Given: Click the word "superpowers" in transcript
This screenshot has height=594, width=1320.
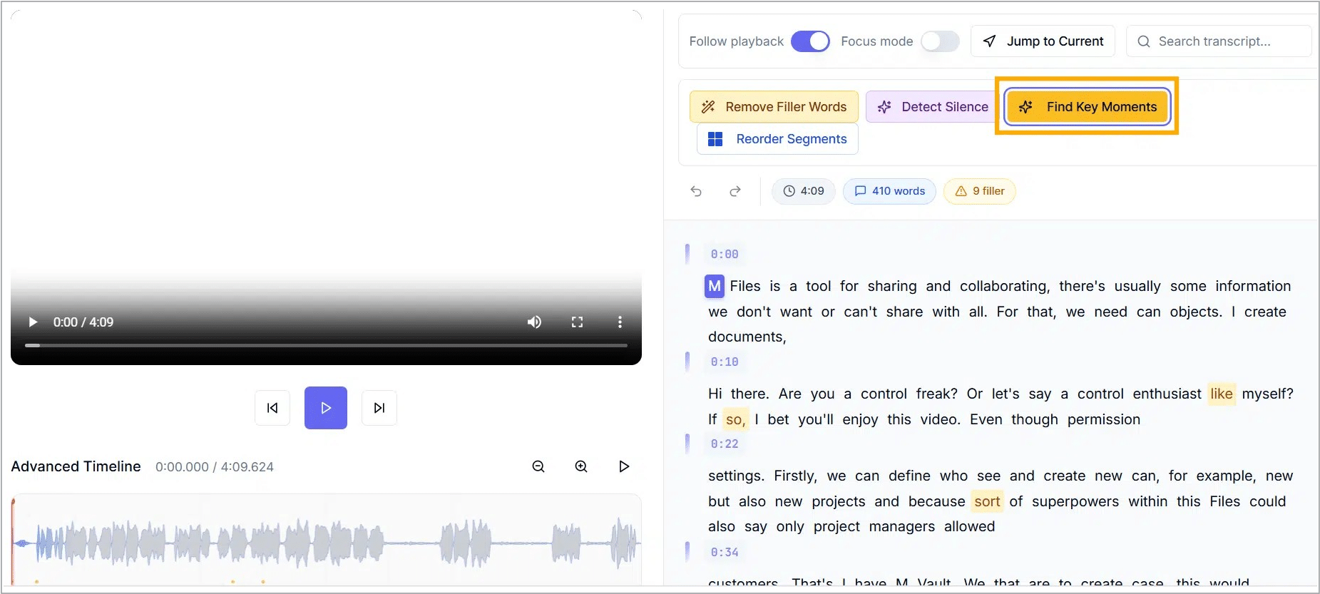Looking at the screenshot, I should coord(1075,501).
